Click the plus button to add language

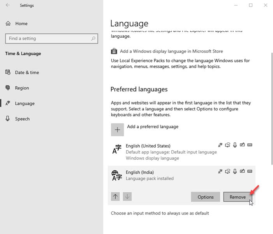tap(118, 129)
